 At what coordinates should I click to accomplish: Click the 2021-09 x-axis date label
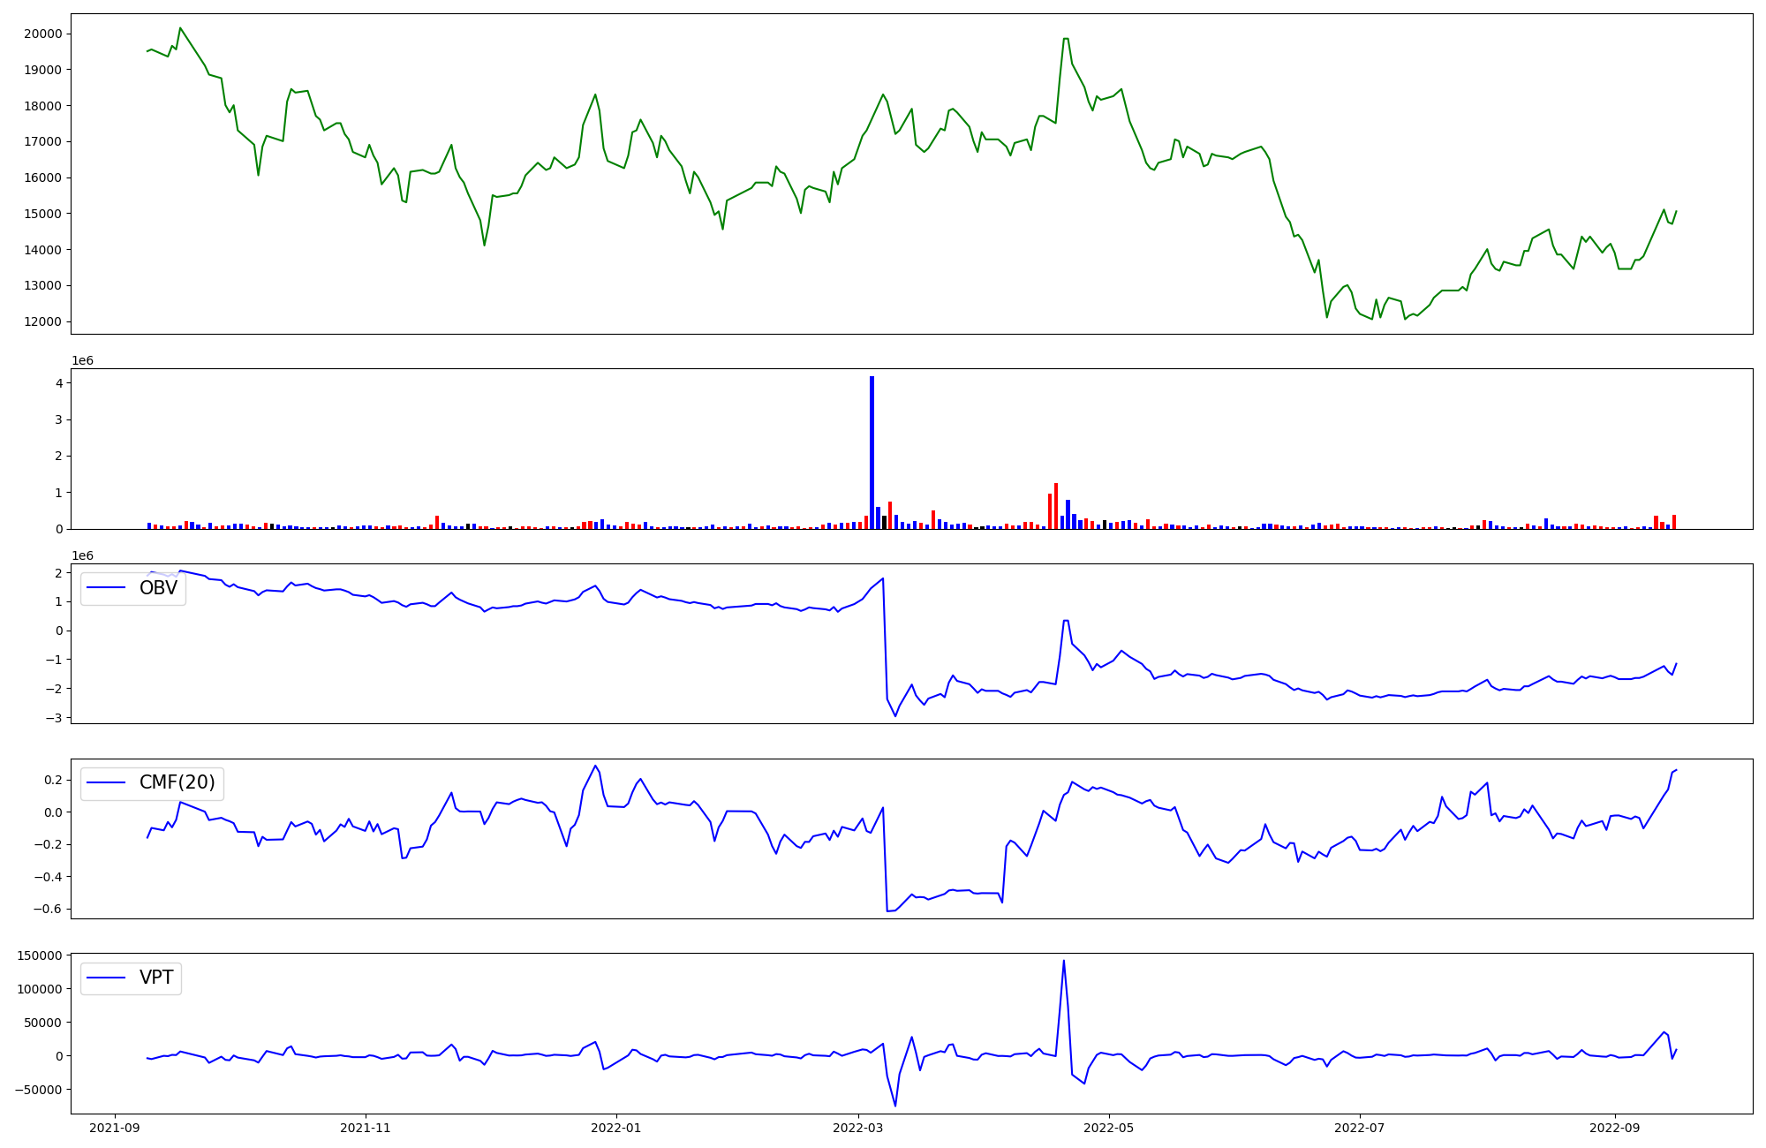coord(114,1127)
